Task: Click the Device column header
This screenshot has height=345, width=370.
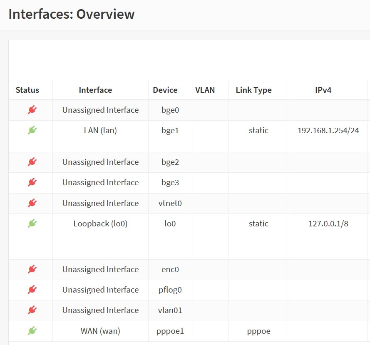Action: click(x=165, y=90)
